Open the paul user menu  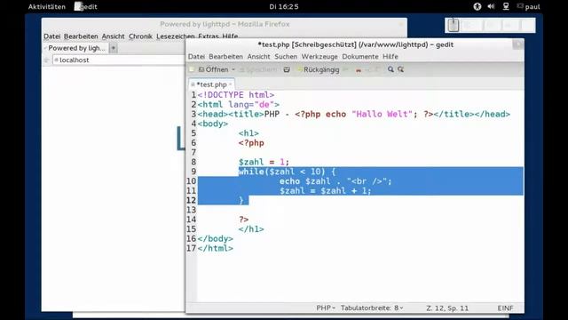click(x=529, y=6)
